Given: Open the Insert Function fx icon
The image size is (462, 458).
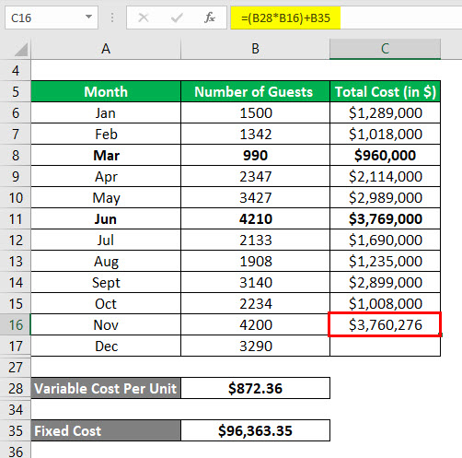Looking at the screenshot, I should pyautogui.click(x=210, y=18).
